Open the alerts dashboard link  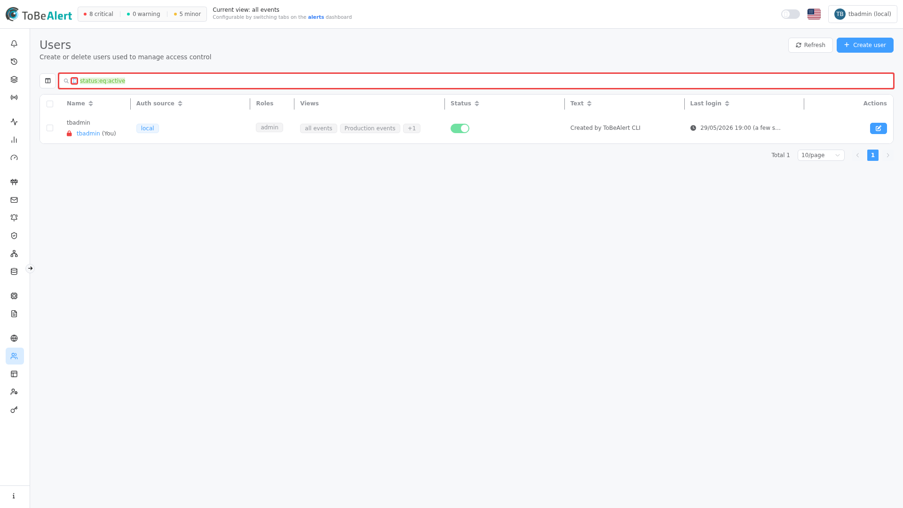tap(316, 17)
